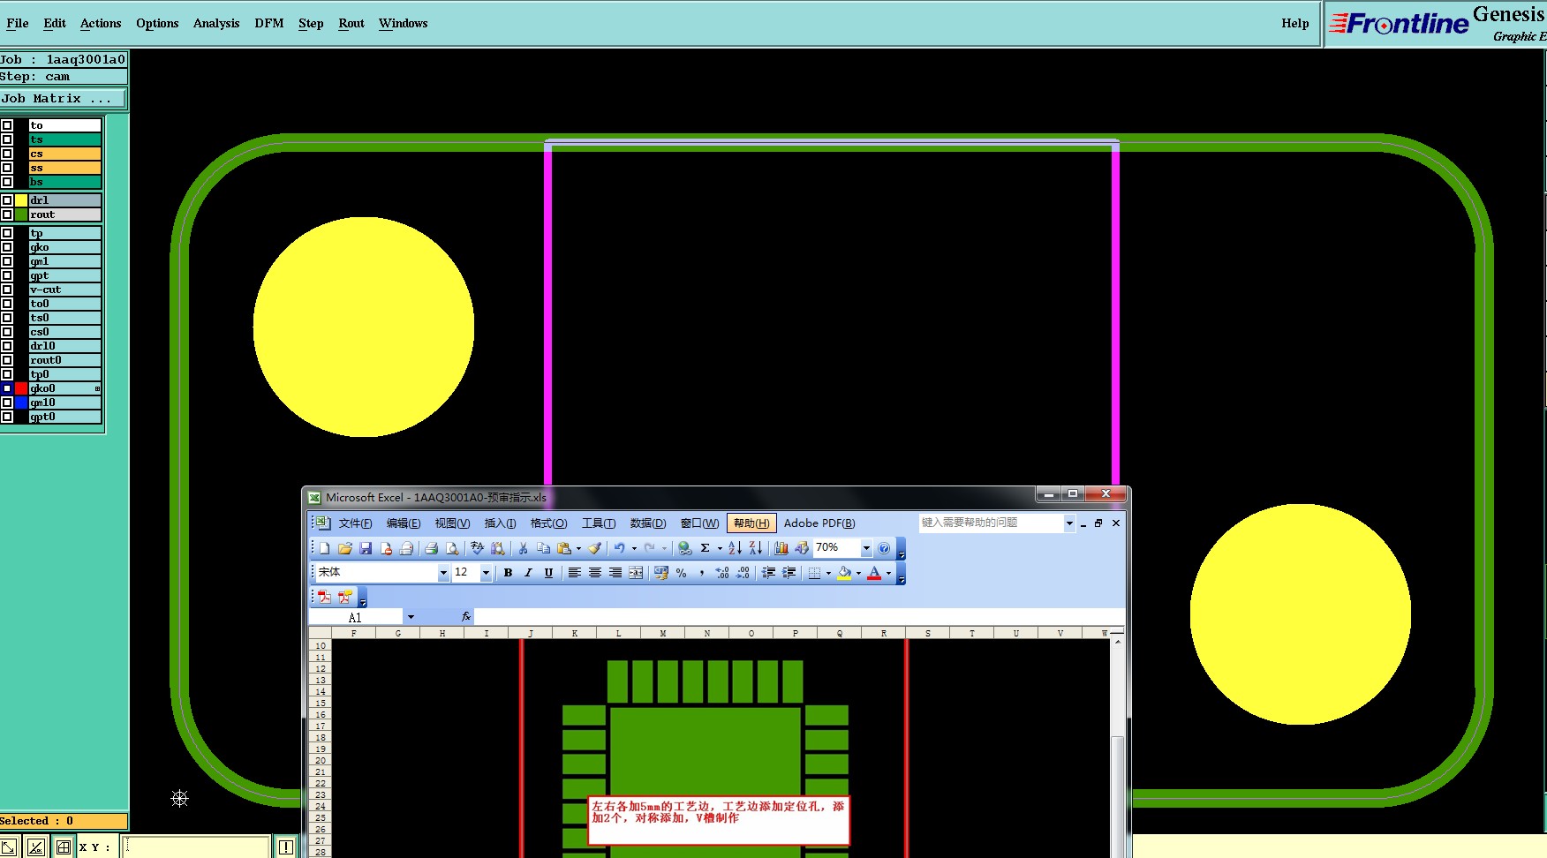Open the zoom 70% dropdown arrow
1547x858 pixels.
866,548
